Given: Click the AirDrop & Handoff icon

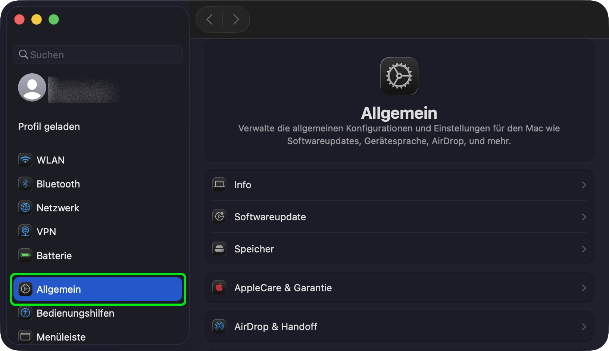Looking at the screenshot, I should [x=219, y=326].
